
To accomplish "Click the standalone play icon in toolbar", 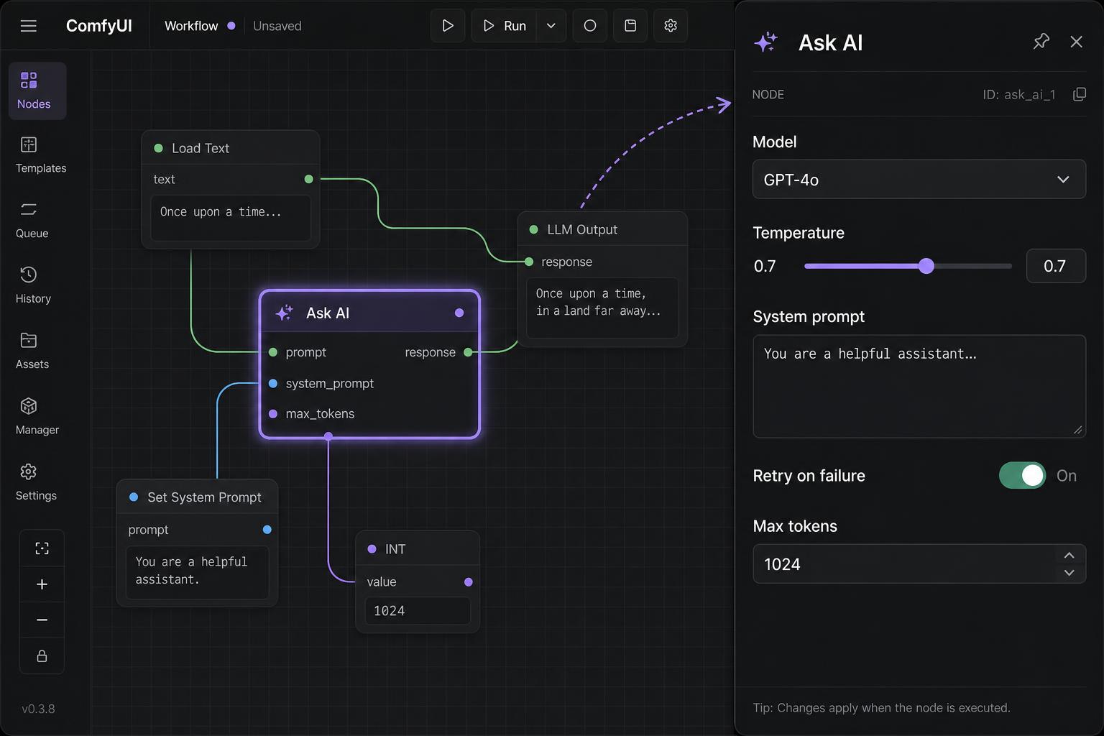I will (448, 26).
